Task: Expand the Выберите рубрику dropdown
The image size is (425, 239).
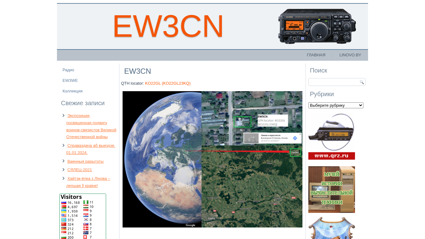Action: (x=336, y=105)
